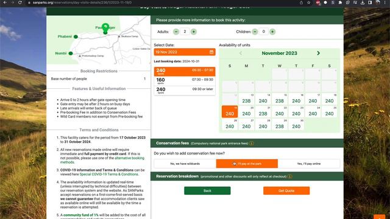Image resolution: width=390 pixels, height=219 pixels.
Task: Decrease the Adults count with minus button
Action: [176, 32]
